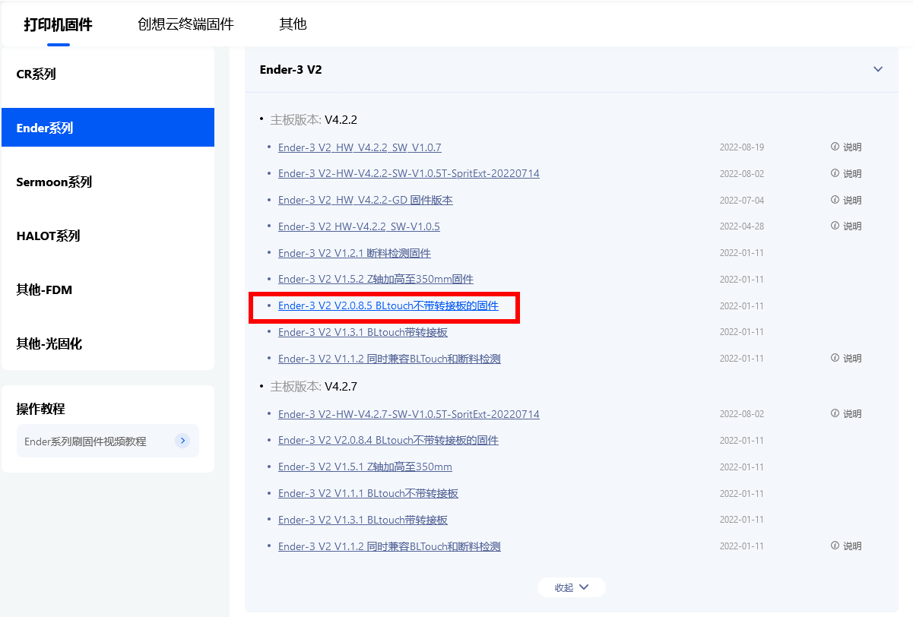Open the 创想云终端固件 tab
Viewport: 913px width, 617px height.
coord(185,24)
